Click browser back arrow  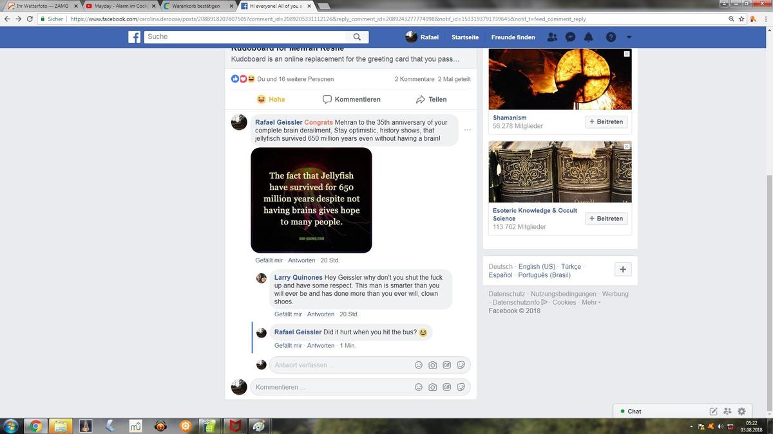coord(6,19)
